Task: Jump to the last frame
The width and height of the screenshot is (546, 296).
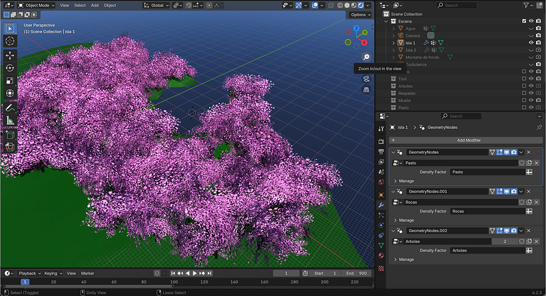Action: click(209, 273)
